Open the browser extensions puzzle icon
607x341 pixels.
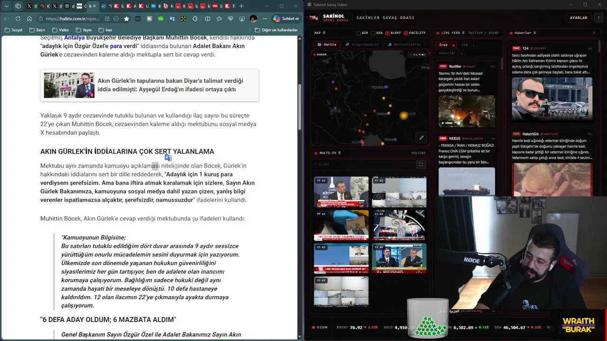point(195,18)
